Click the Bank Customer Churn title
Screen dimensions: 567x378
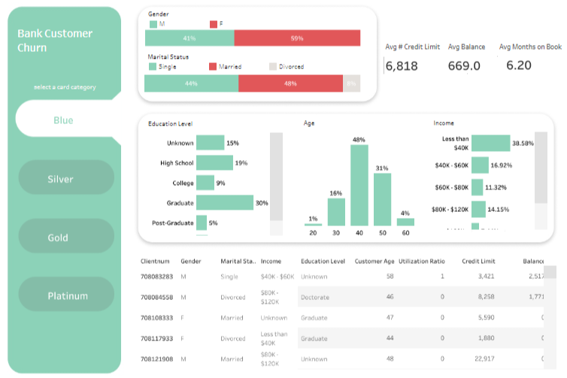click(55, 41)
